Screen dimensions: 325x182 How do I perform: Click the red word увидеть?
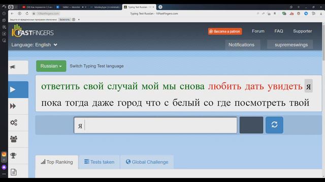[285, 86]
